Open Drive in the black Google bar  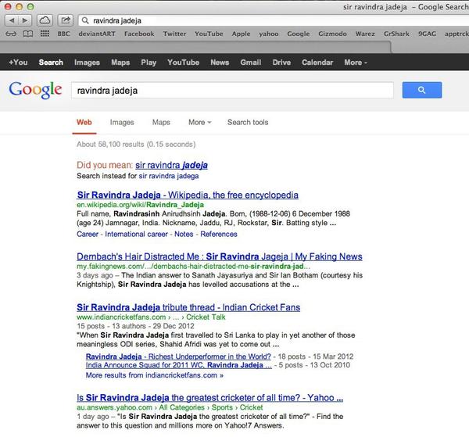point(281,63)
